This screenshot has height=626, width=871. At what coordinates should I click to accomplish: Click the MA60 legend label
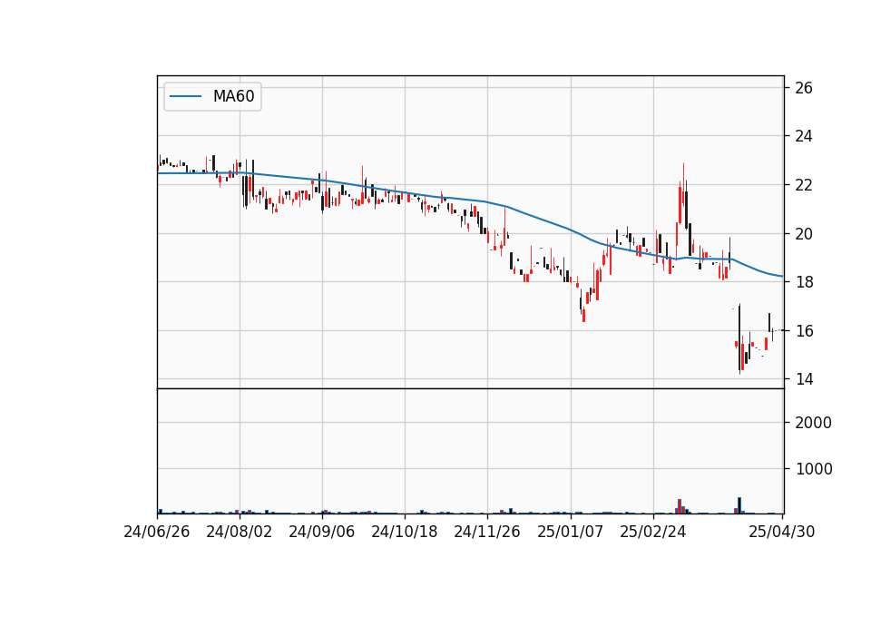click(233, 96)
